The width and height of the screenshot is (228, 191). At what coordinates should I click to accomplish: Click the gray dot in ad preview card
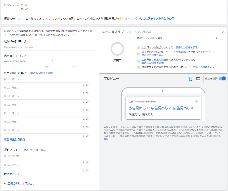pyautogui.click(x=197, y=101)
